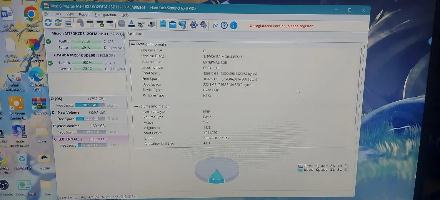Click the 'Unregistered version, please register' link
This screenshot has height=200, width=440.
(282, 26)
